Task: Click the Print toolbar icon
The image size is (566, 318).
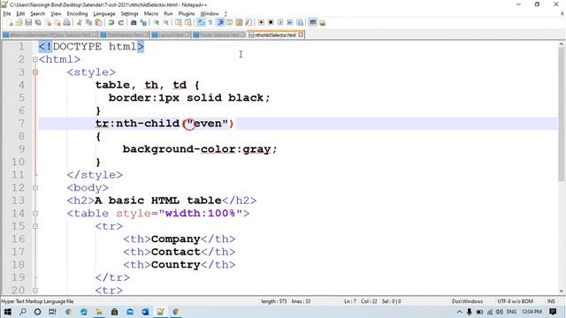Action: pos(67,23)
